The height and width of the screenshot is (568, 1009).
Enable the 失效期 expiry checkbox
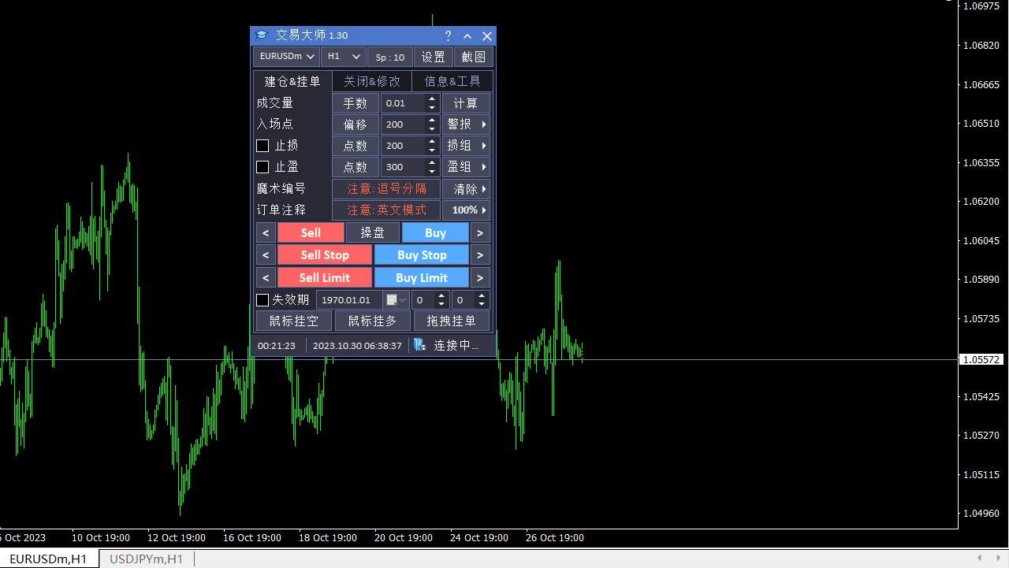(x=263, y=300)
